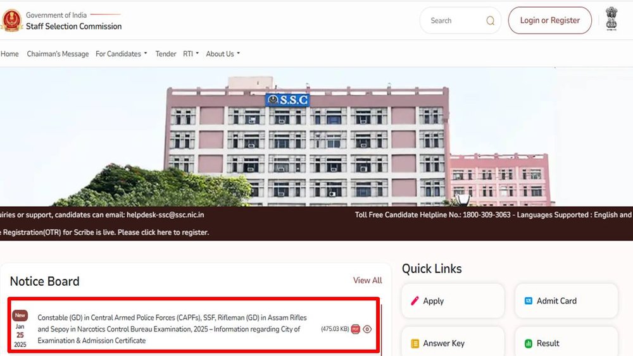Click into the Search input field
The width and height of the screenshot is (633, 356).
[453, 21]
